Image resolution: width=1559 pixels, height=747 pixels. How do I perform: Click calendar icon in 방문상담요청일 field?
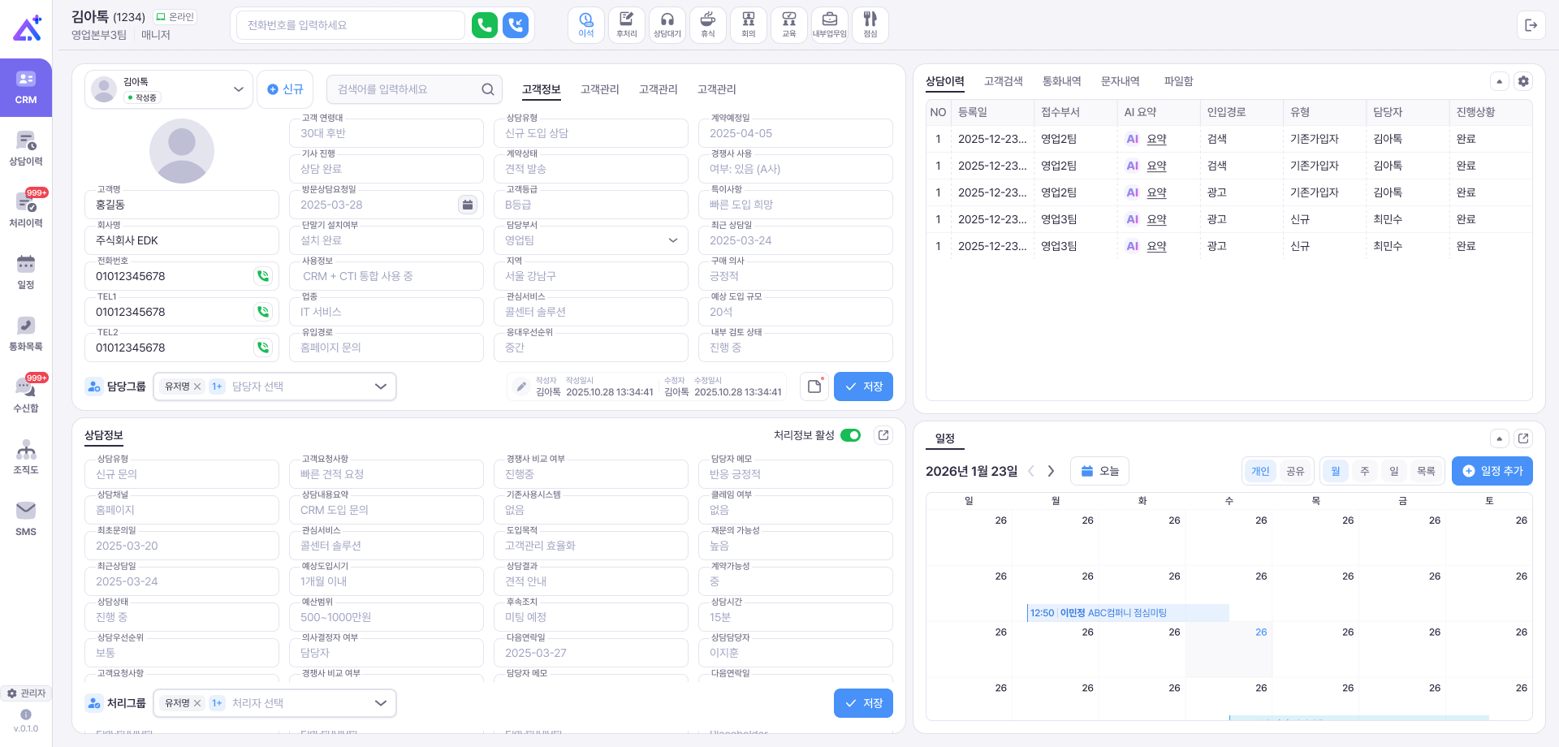click(x=468, y=205)
